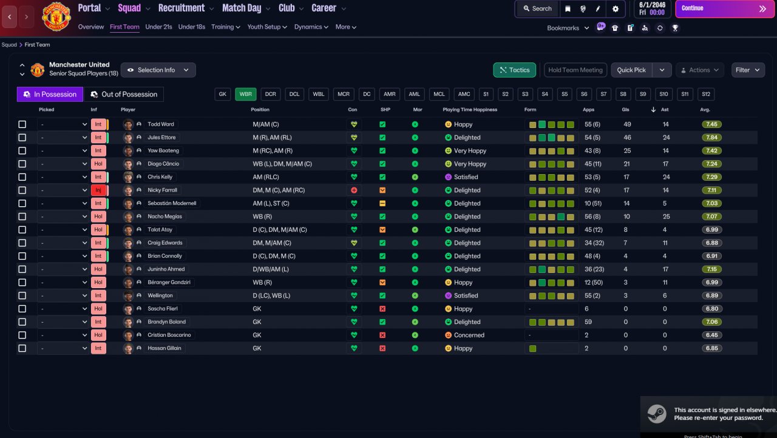Open the world globe icon
The height and width of the screenshot is (438, 777).
(x=583, y=8)
